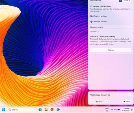The width and height of the screenshot is (134, 113).
Task: Open the Notification settings link
Action: (99, 16)
